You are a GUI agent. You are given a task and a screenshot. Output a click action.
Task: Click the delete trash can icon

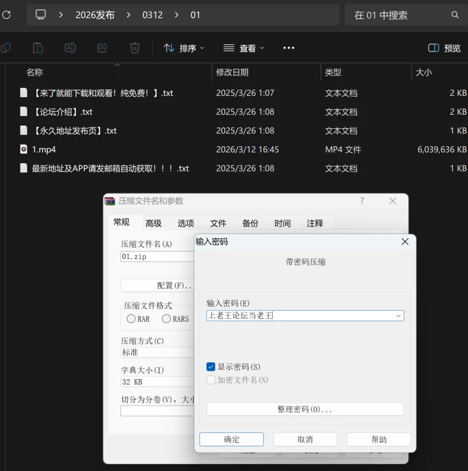click(x=135, y=48)
